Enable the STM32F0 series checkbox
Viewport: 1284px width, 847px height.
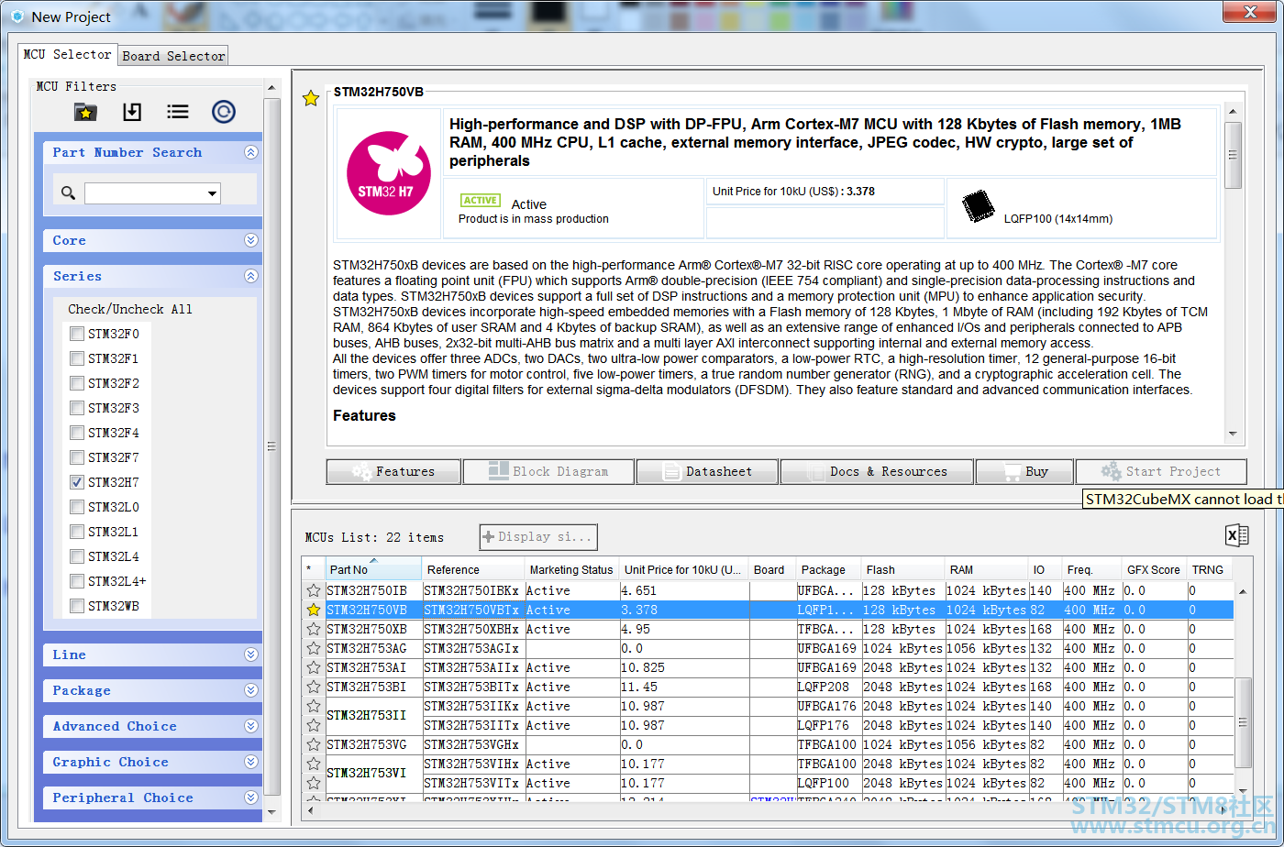pyautogui.click(x=77, y=334)
